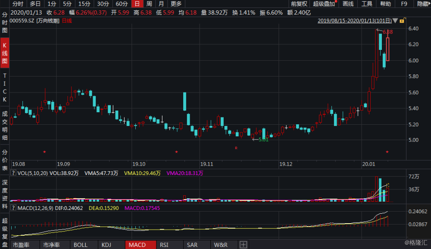Click the 19.10 date axis label
Screen dimensions: 431x249
pyautogui.click(x=139, y=164)
